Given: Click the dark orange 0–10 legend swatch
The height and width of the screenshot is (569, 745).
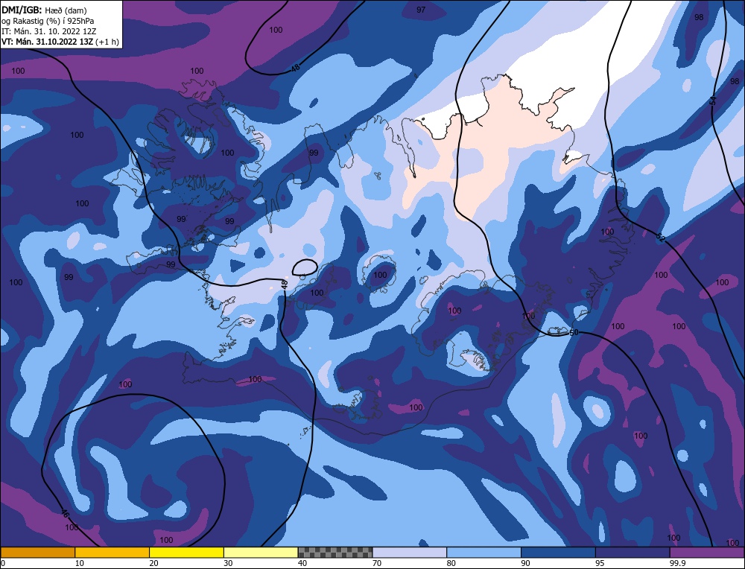Looking at the screenshot, I should click(38, 553).
